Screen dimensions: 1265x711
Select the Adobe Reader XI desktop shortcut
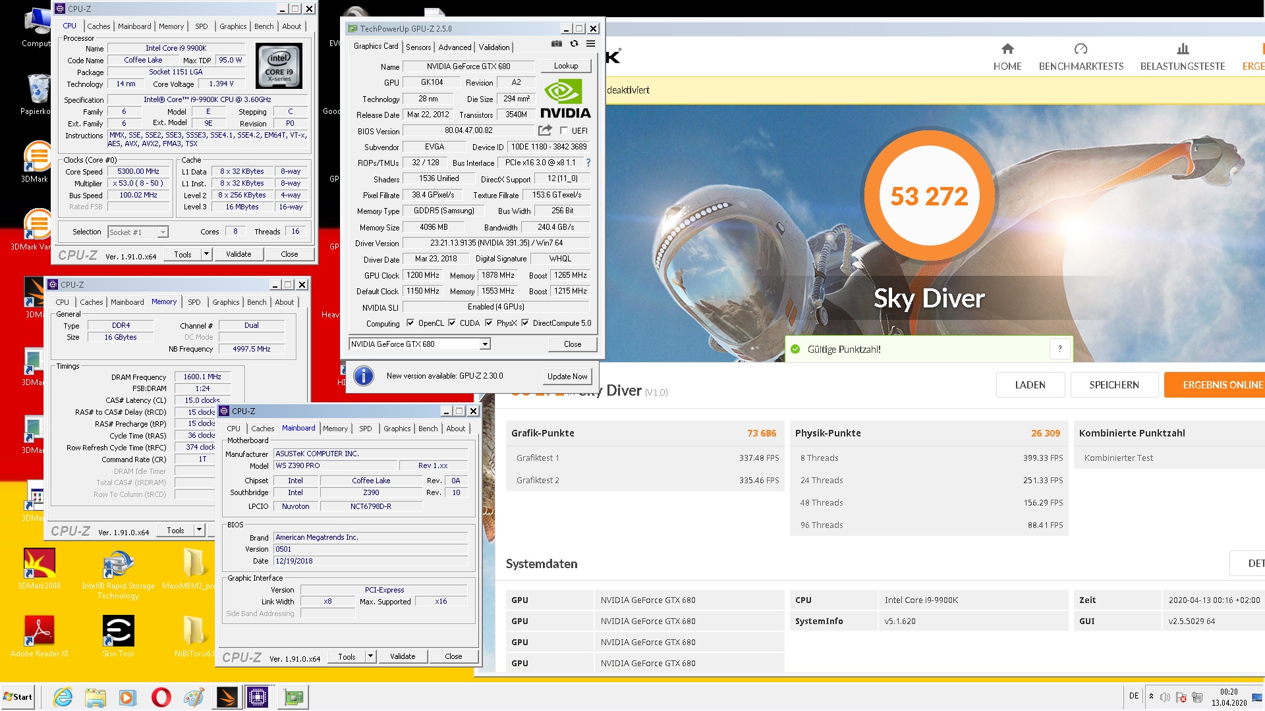coord(39,637)
